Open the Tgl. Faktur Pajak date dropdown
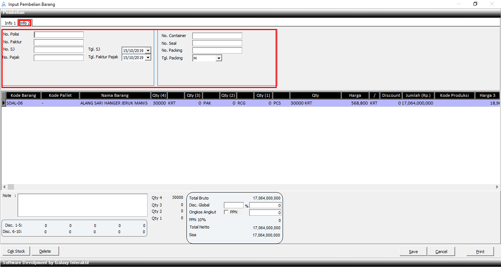The width and height of the screenshot is (501, 267). [148, 58]
